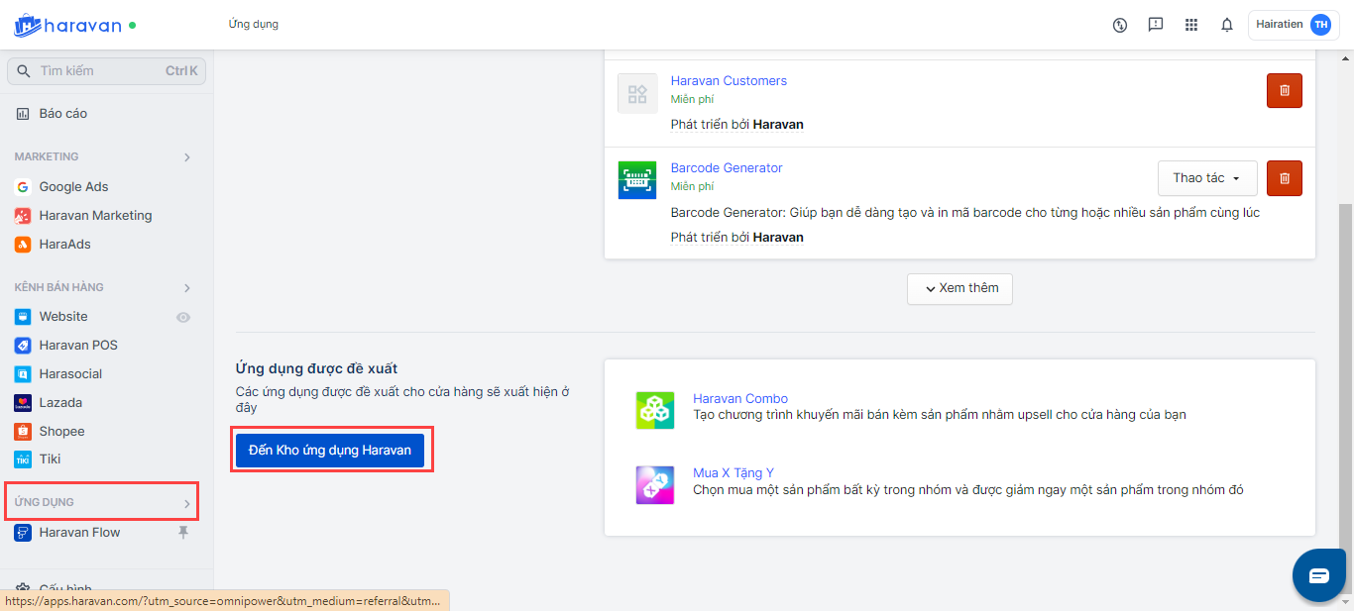Image resolution: width=1354 pixels, height=611 pixels.
Task: Click the Barcode Generator app icon
Action: click(637, 180)
